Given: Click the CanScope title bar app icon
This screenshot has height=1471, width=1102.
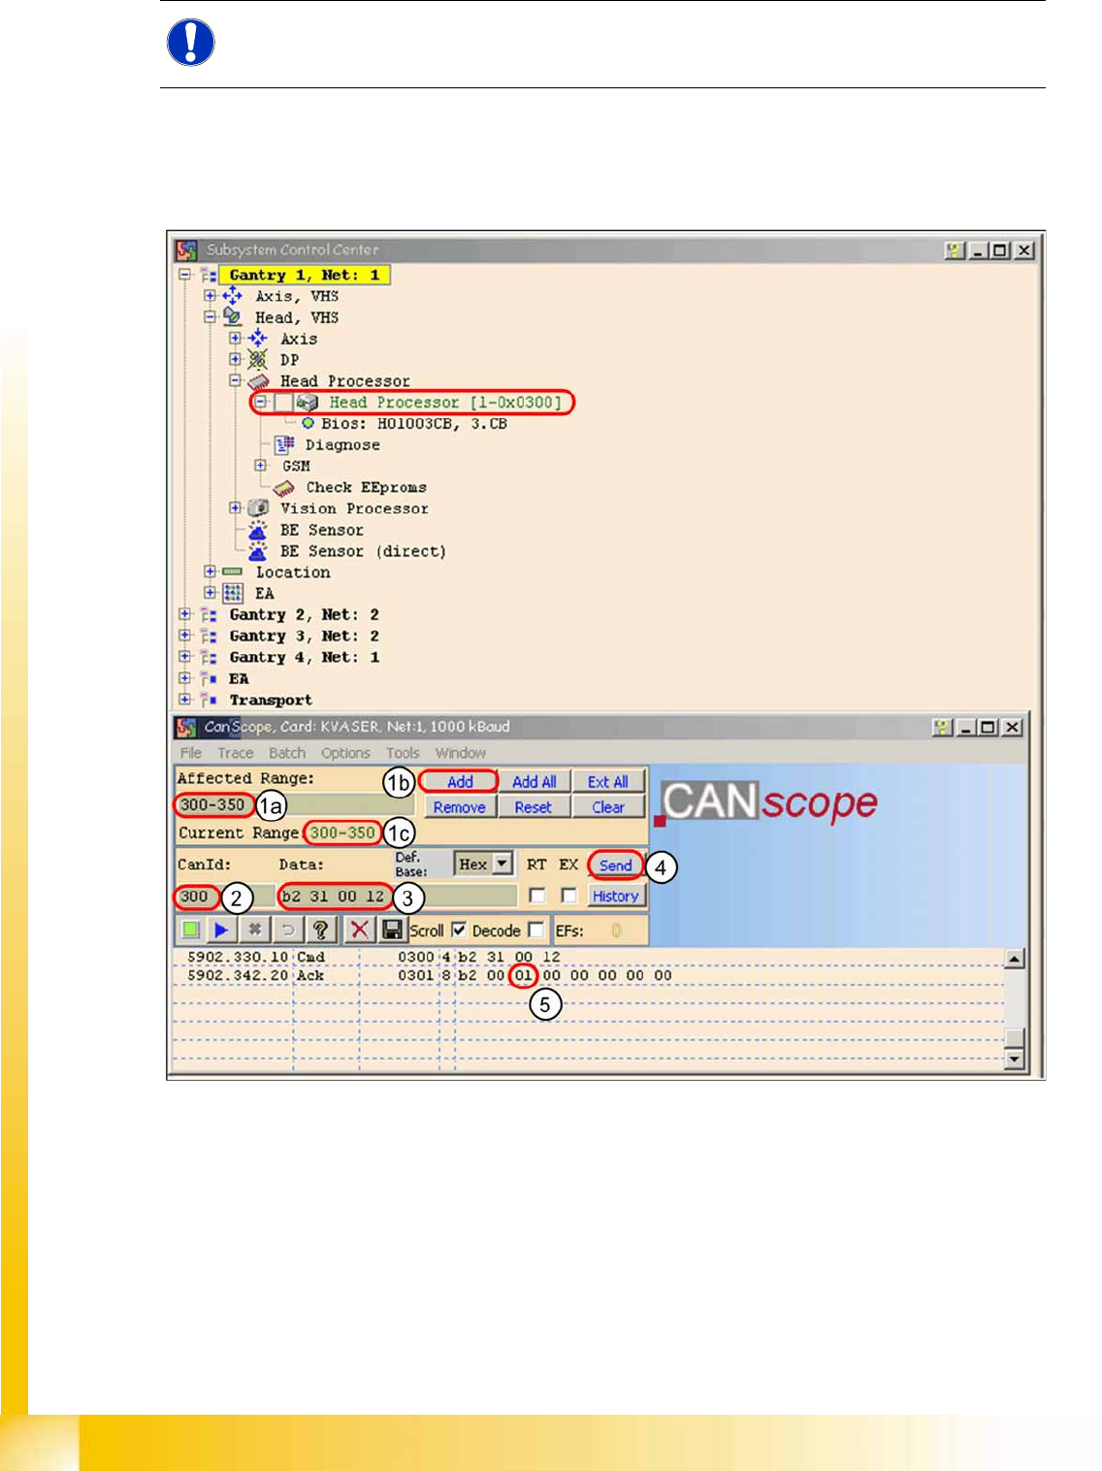Looking at the screenshot, I should [186, 727].
